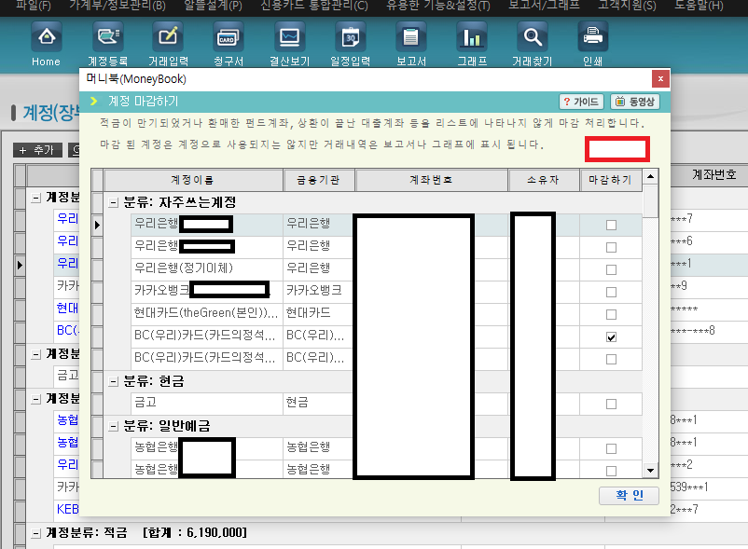Open the 보고서/그래프 menu
748x549 pixels.
[x=544, y=6]
